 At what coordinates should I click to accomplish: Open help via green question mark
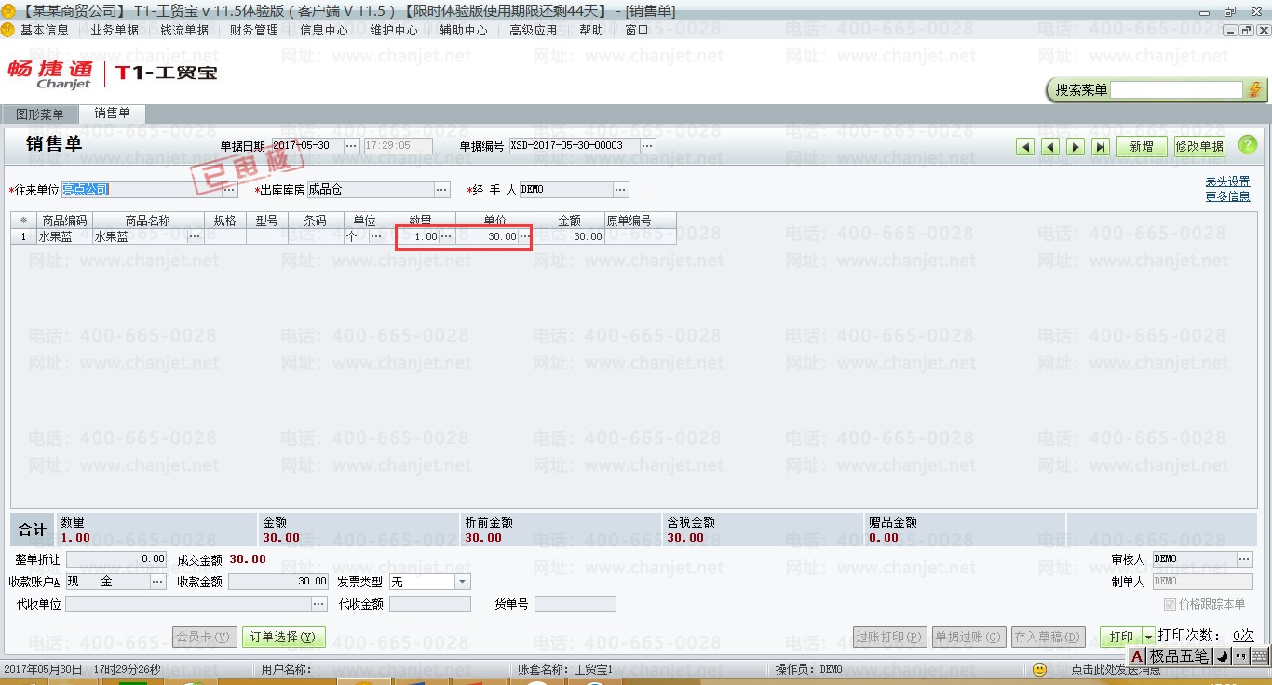click(x=1247, y=145)
